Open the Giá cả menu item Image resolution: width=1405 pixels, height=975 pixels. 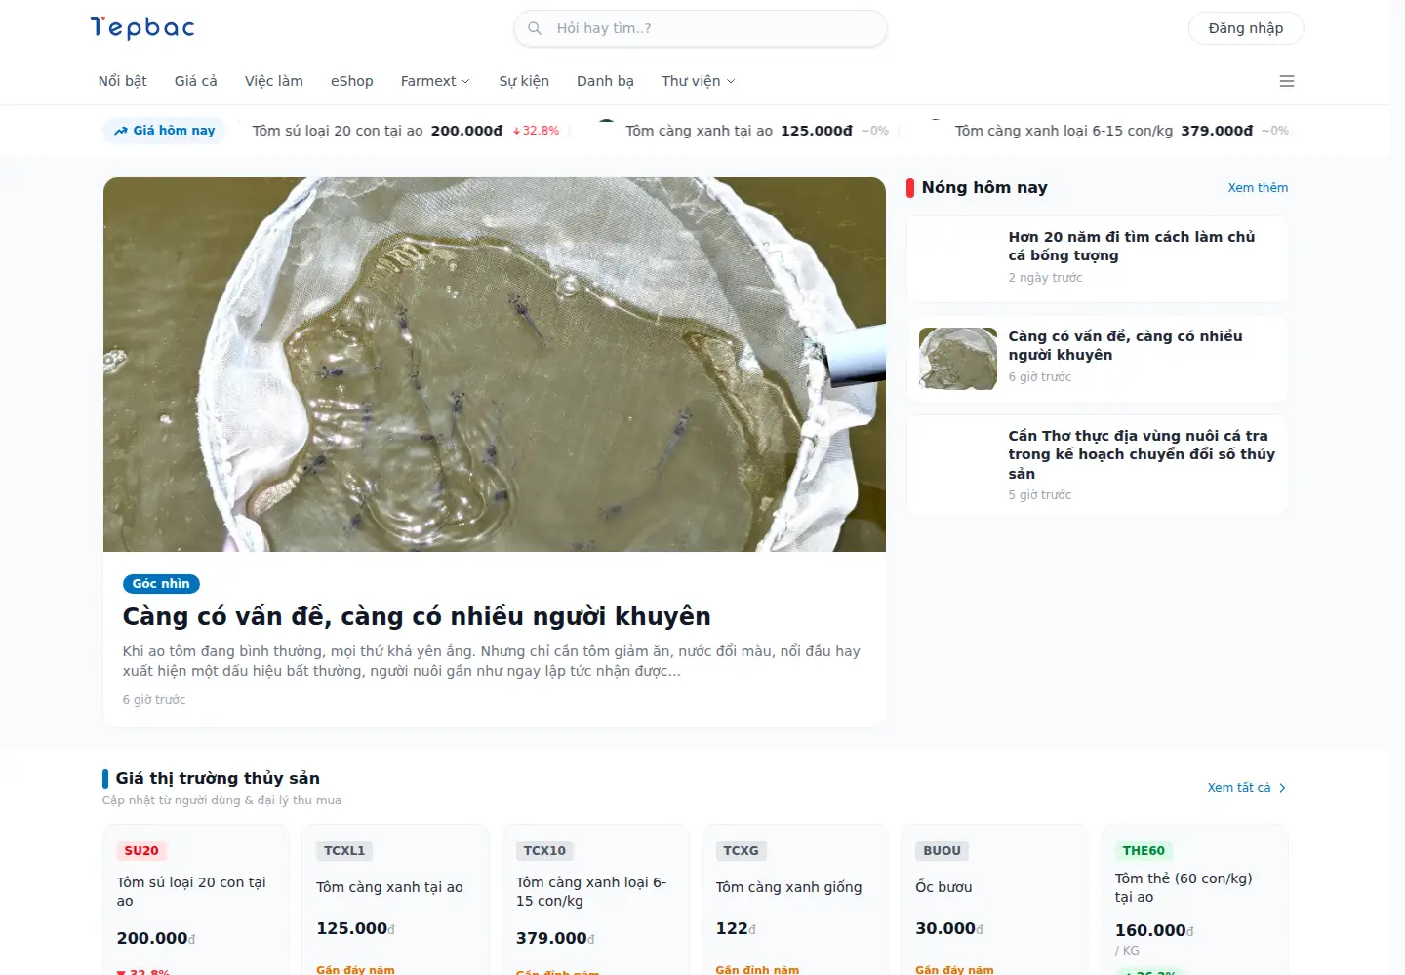[196, 81]
